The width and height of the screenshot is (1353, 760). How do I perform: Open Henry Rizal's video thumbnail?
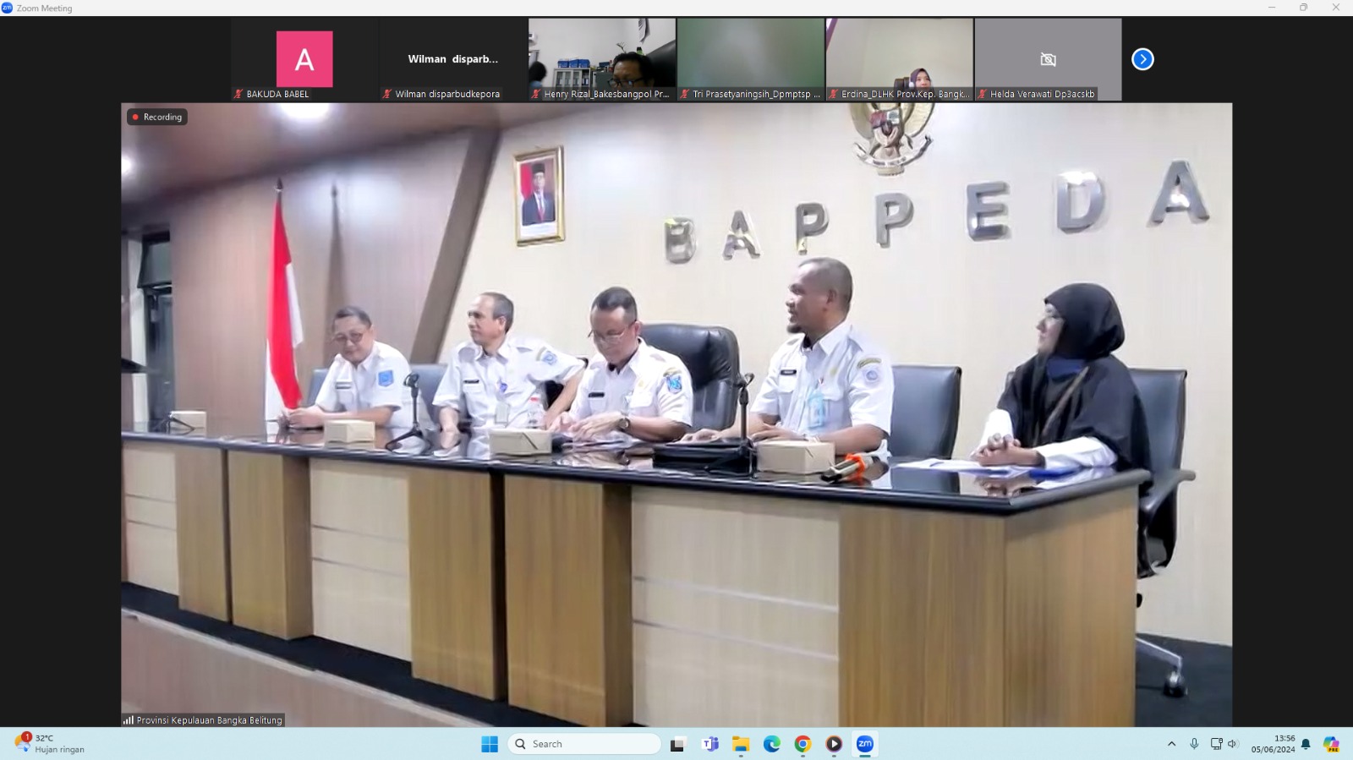[602, 59]
